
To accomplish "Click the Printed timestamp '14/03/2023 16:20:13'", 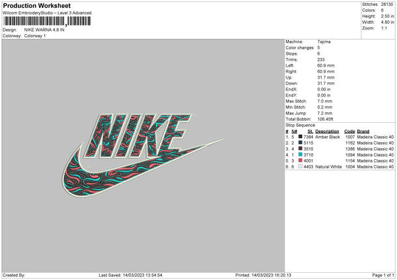I will [x=271, y=275].
